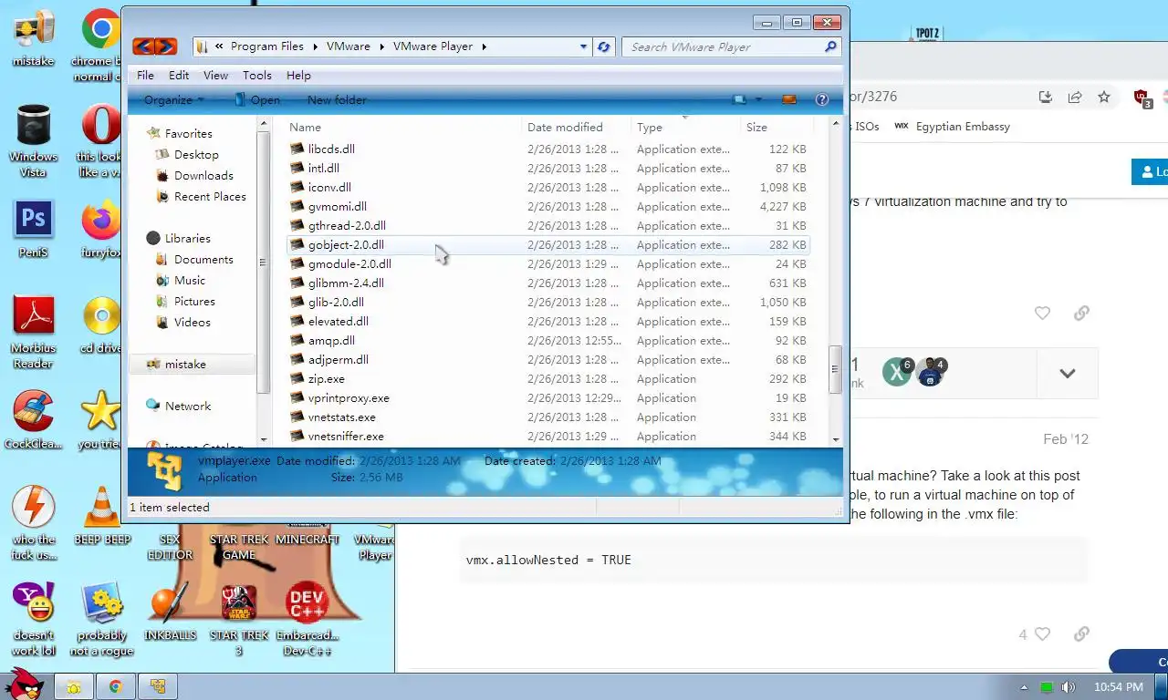
Task: Open the Tools menu
Action: click(x=256, y=76)
